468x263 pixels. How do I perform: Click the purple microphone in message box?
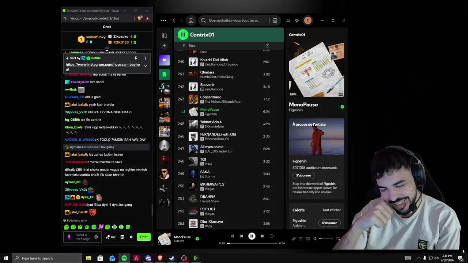[69, 237]
